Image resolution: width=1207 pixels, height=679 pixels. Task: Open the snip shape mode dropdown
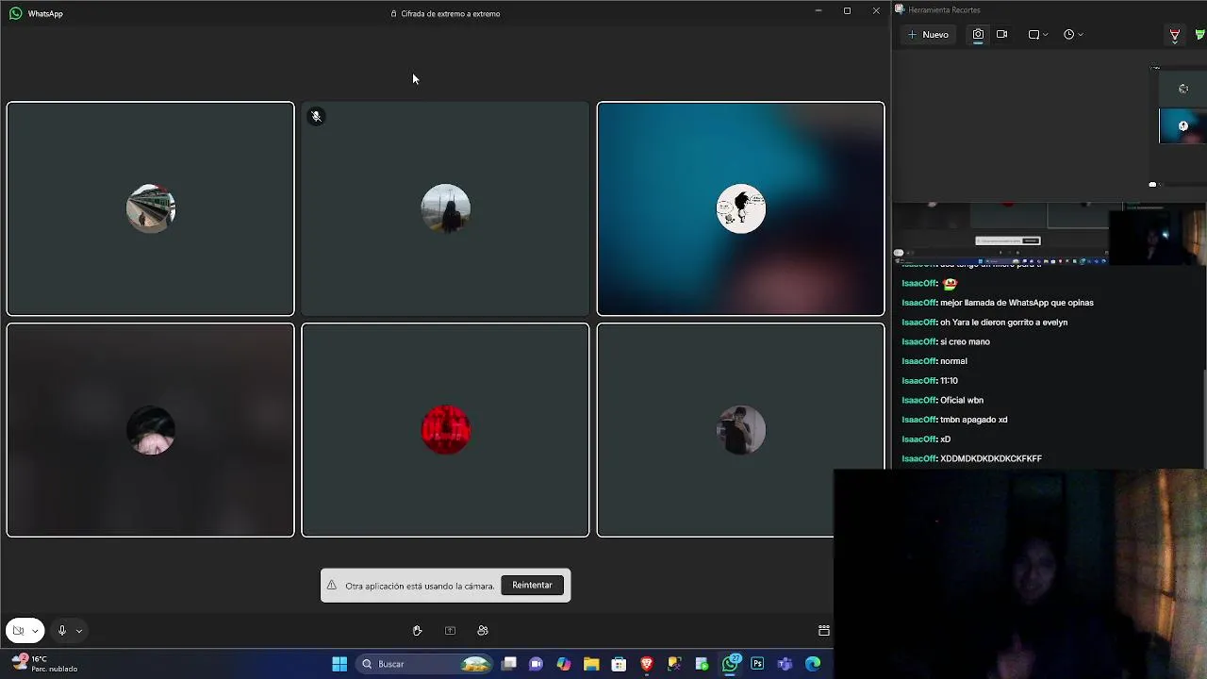click(1038, 34)
